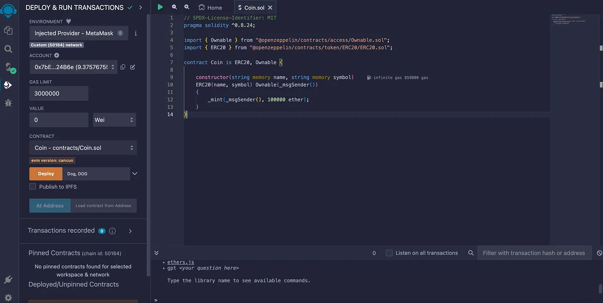Open the Search in files sidebar icon
The height and width of the screenshot is (303, 603).
[8, 49]
